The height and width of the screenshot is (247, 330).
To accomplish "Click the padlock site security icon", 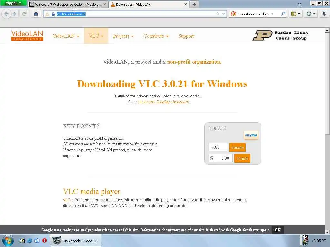I will [x=53, y=14].
